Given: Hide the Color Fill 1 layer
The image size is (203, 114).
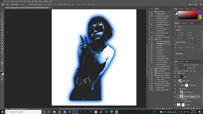Looking at the screenshot, I should tap(175, 105).
